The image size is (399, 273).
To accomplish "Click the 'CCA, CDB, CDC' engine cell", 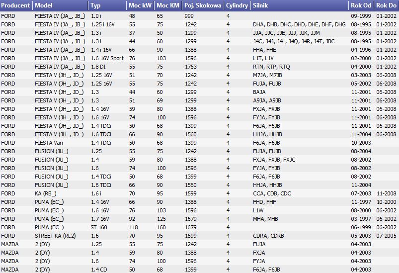I will point(272,193).
